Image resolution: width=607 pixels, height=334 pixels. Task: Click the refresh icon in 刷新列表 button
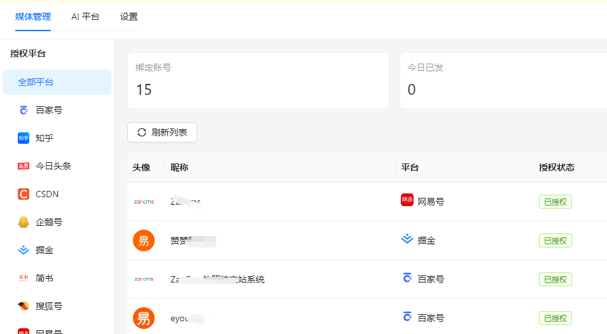pyautogui.click(x=142, y=132)
